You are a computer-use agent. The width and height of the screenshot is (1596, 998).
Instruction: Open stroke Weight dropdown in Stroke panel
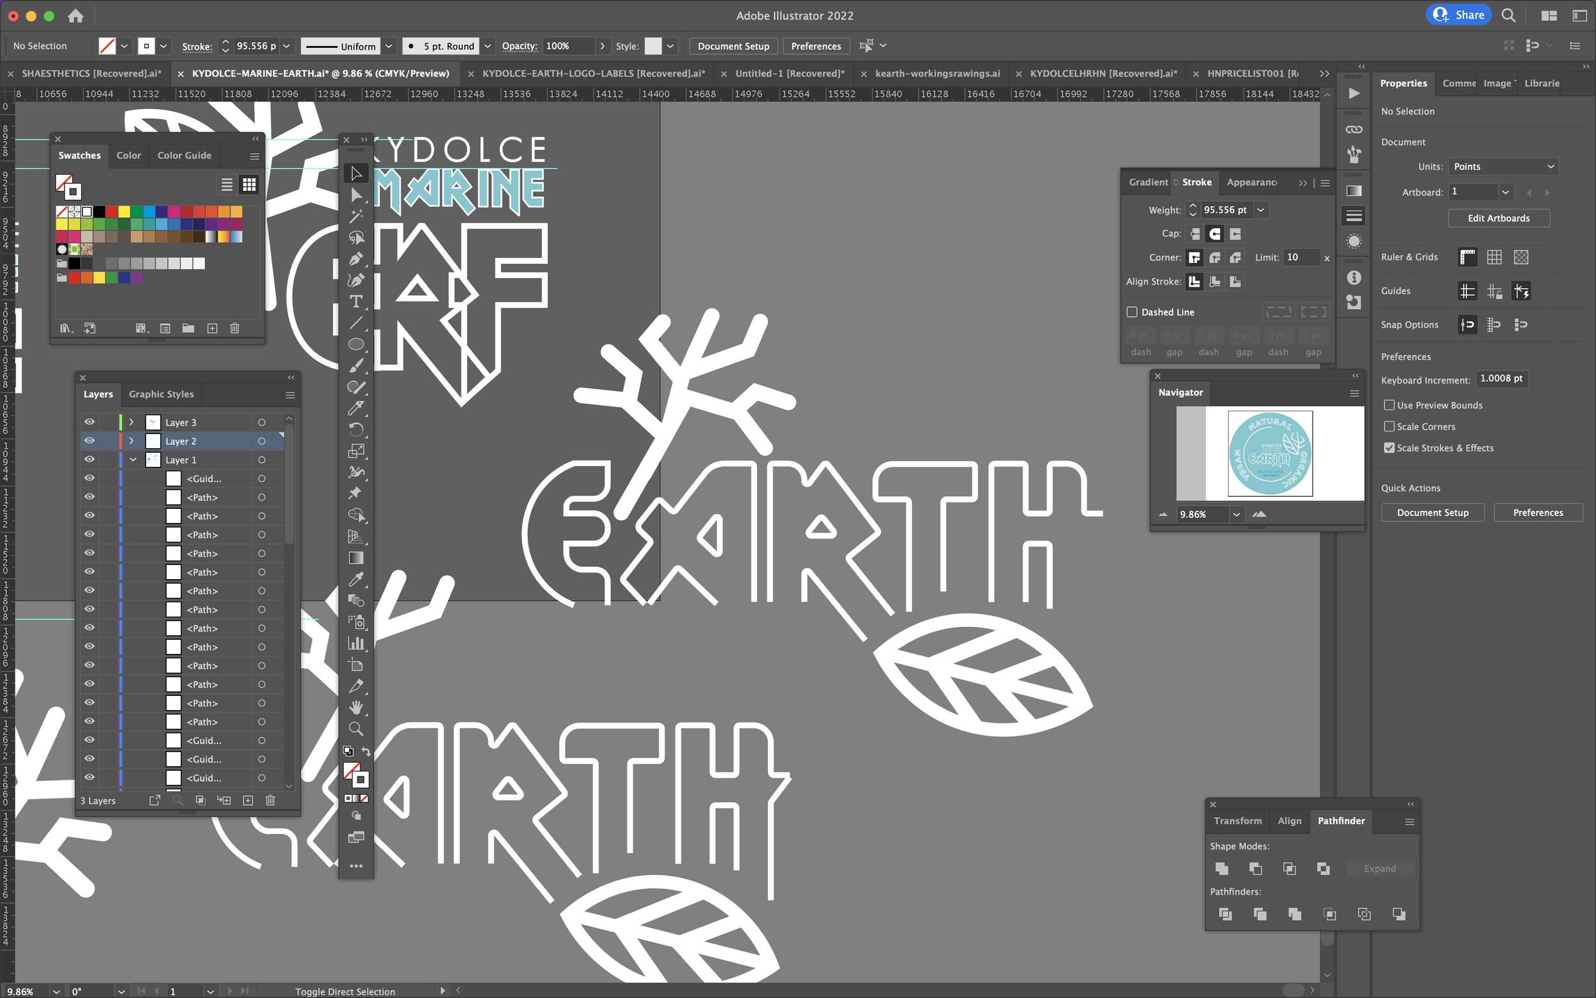1261,210
